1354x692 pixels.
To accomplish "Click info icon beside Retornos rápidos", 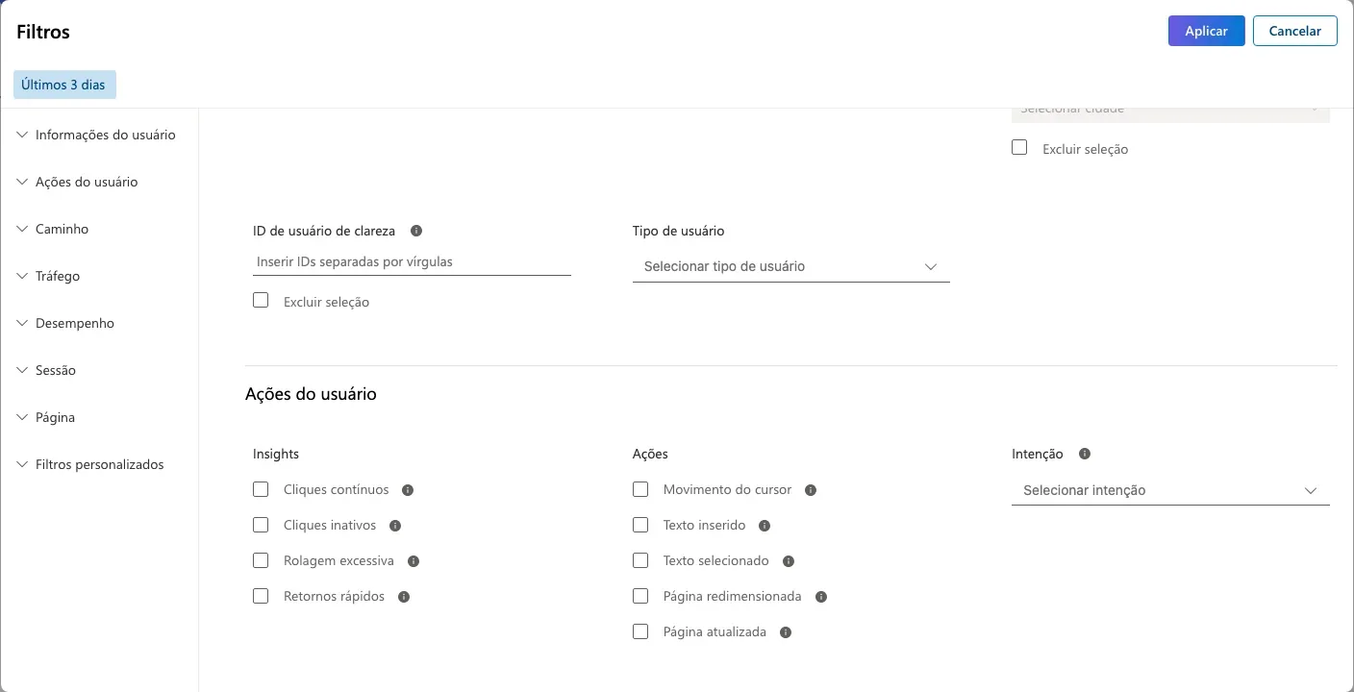I will click(x=404, y=597).
